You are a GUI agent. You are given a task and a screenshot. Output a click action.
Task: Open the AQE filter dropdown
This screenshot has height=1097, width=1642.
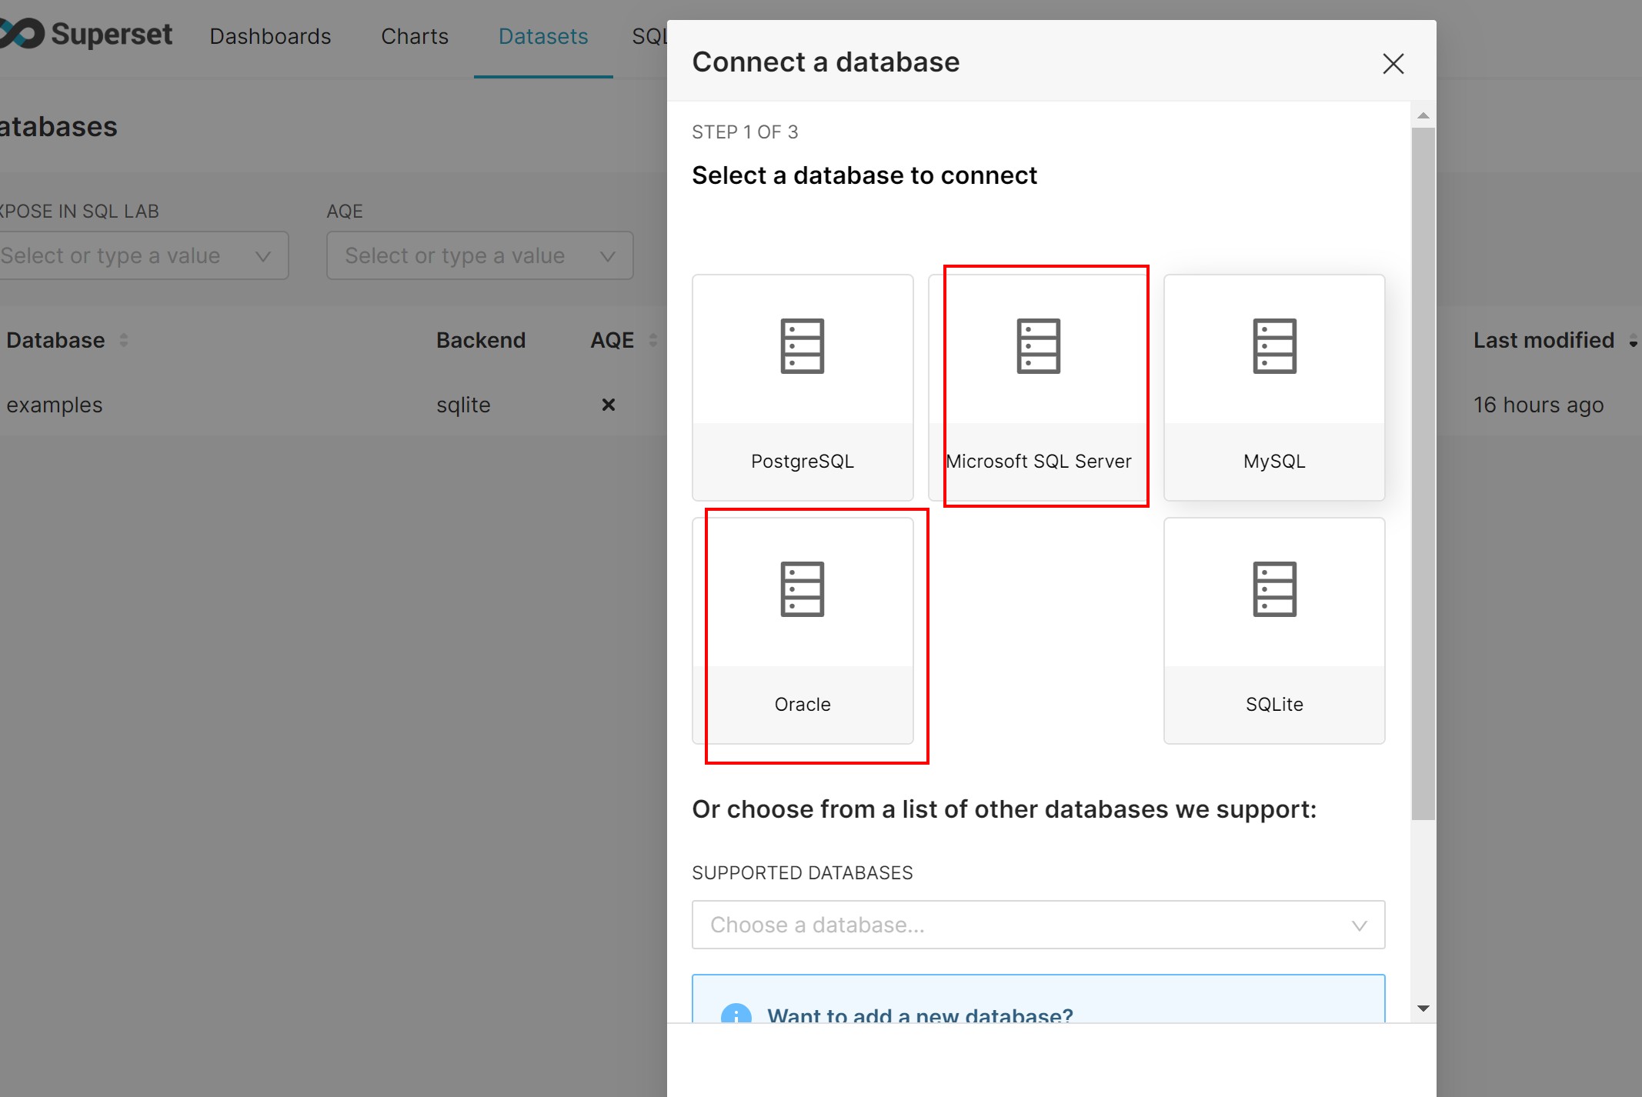pyautogui.click(x=479, y=255)
